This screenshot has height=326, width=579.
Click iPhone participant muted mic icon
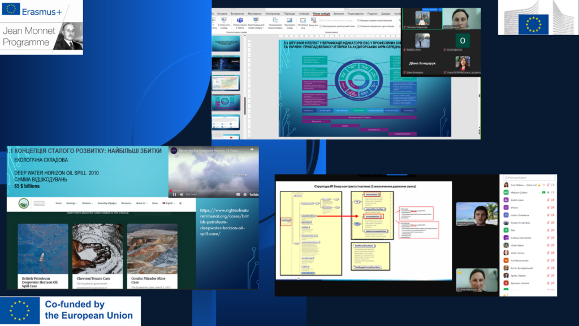(548, 207)
